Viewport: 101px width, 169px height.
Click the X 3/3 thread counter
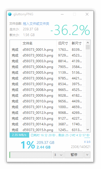click(87, 142)
